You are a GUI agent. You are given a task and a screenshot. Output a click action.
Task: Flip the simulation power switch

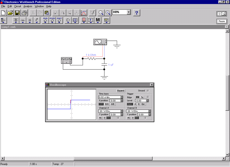pyautogui.click(x=222, y=14)
